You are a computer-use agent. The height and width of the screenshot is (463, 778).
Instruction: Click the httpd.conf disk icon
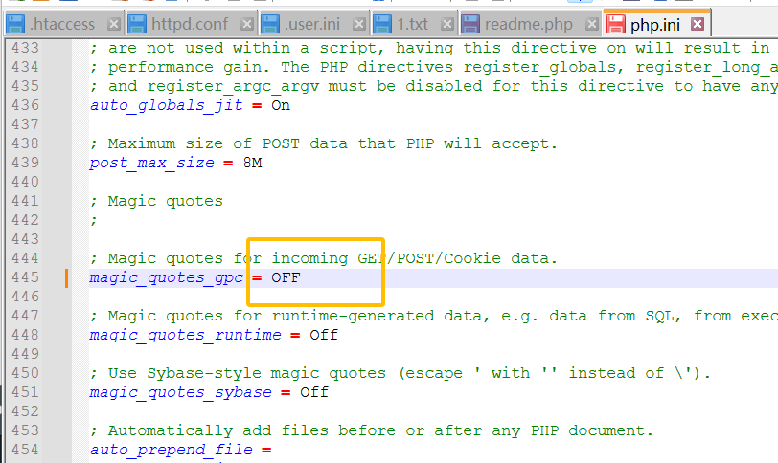point(137,24)
